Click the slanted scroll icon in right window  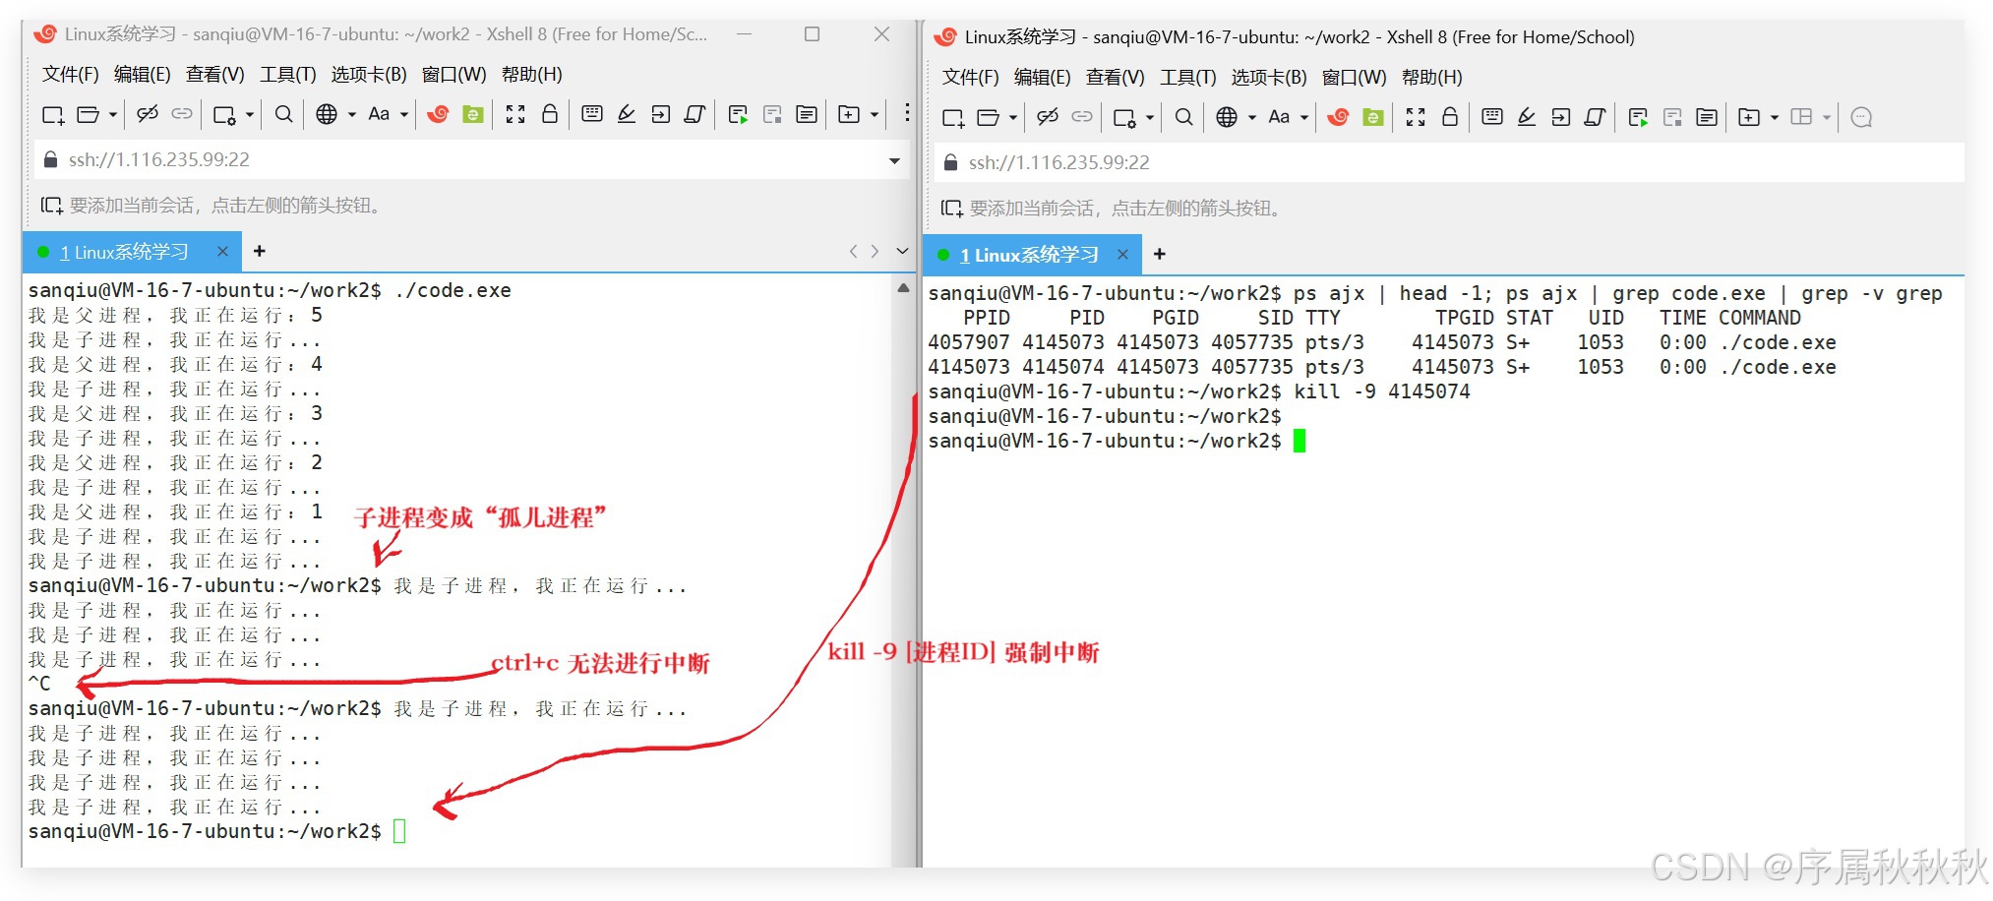1596,117
